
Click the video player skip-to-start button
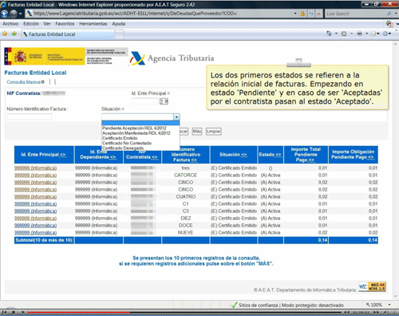point(5,312)
